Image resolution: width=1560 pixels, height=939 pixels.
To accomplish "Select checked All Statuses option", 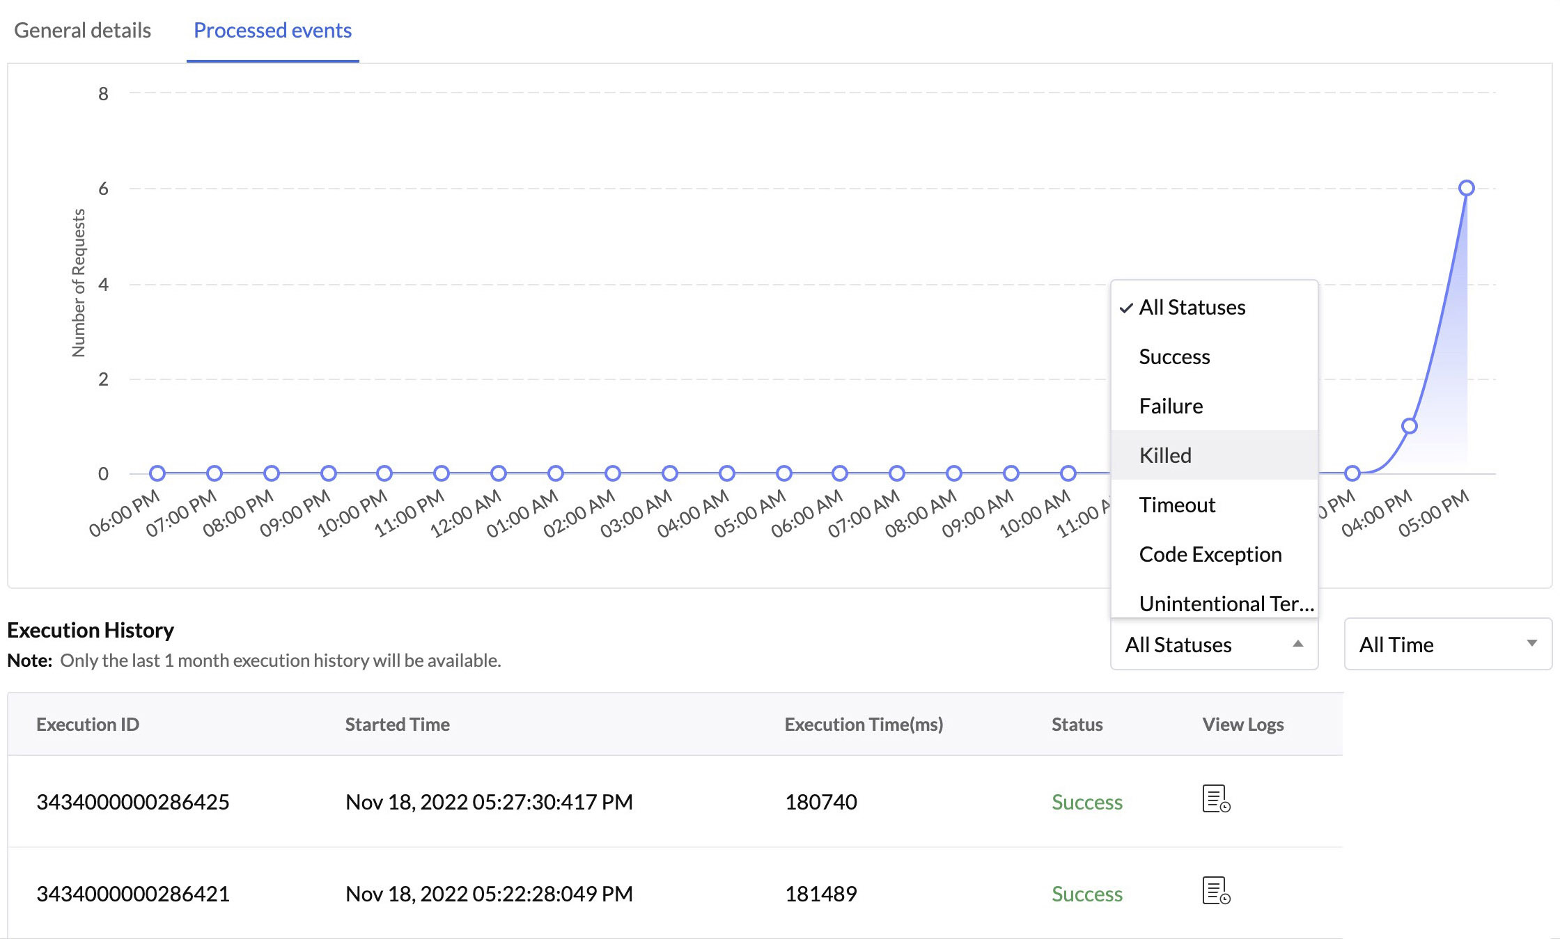I will [x=1192, y=307].
